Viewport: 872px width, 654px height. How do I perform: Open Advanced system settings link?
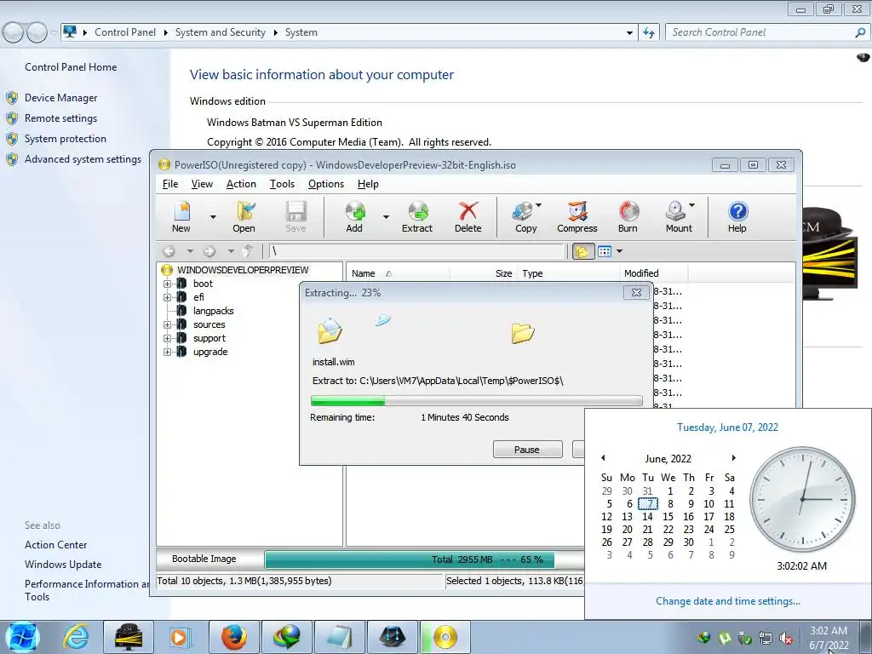pos(83,159)
